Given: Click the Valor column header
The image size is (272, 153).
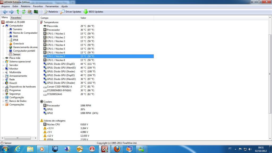Looking at the screenshot, I should pyautogui.click(x=116, y=18).
